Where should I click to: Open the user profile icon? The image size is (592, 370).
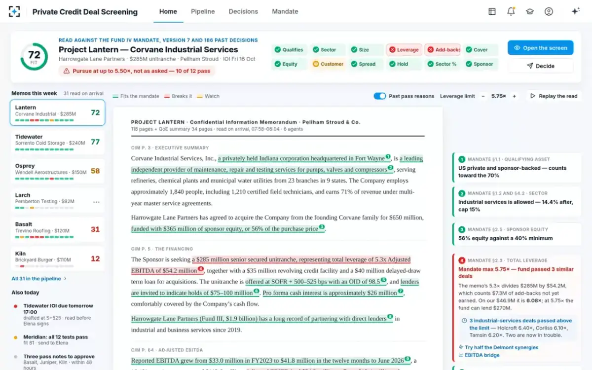[549, 11]
